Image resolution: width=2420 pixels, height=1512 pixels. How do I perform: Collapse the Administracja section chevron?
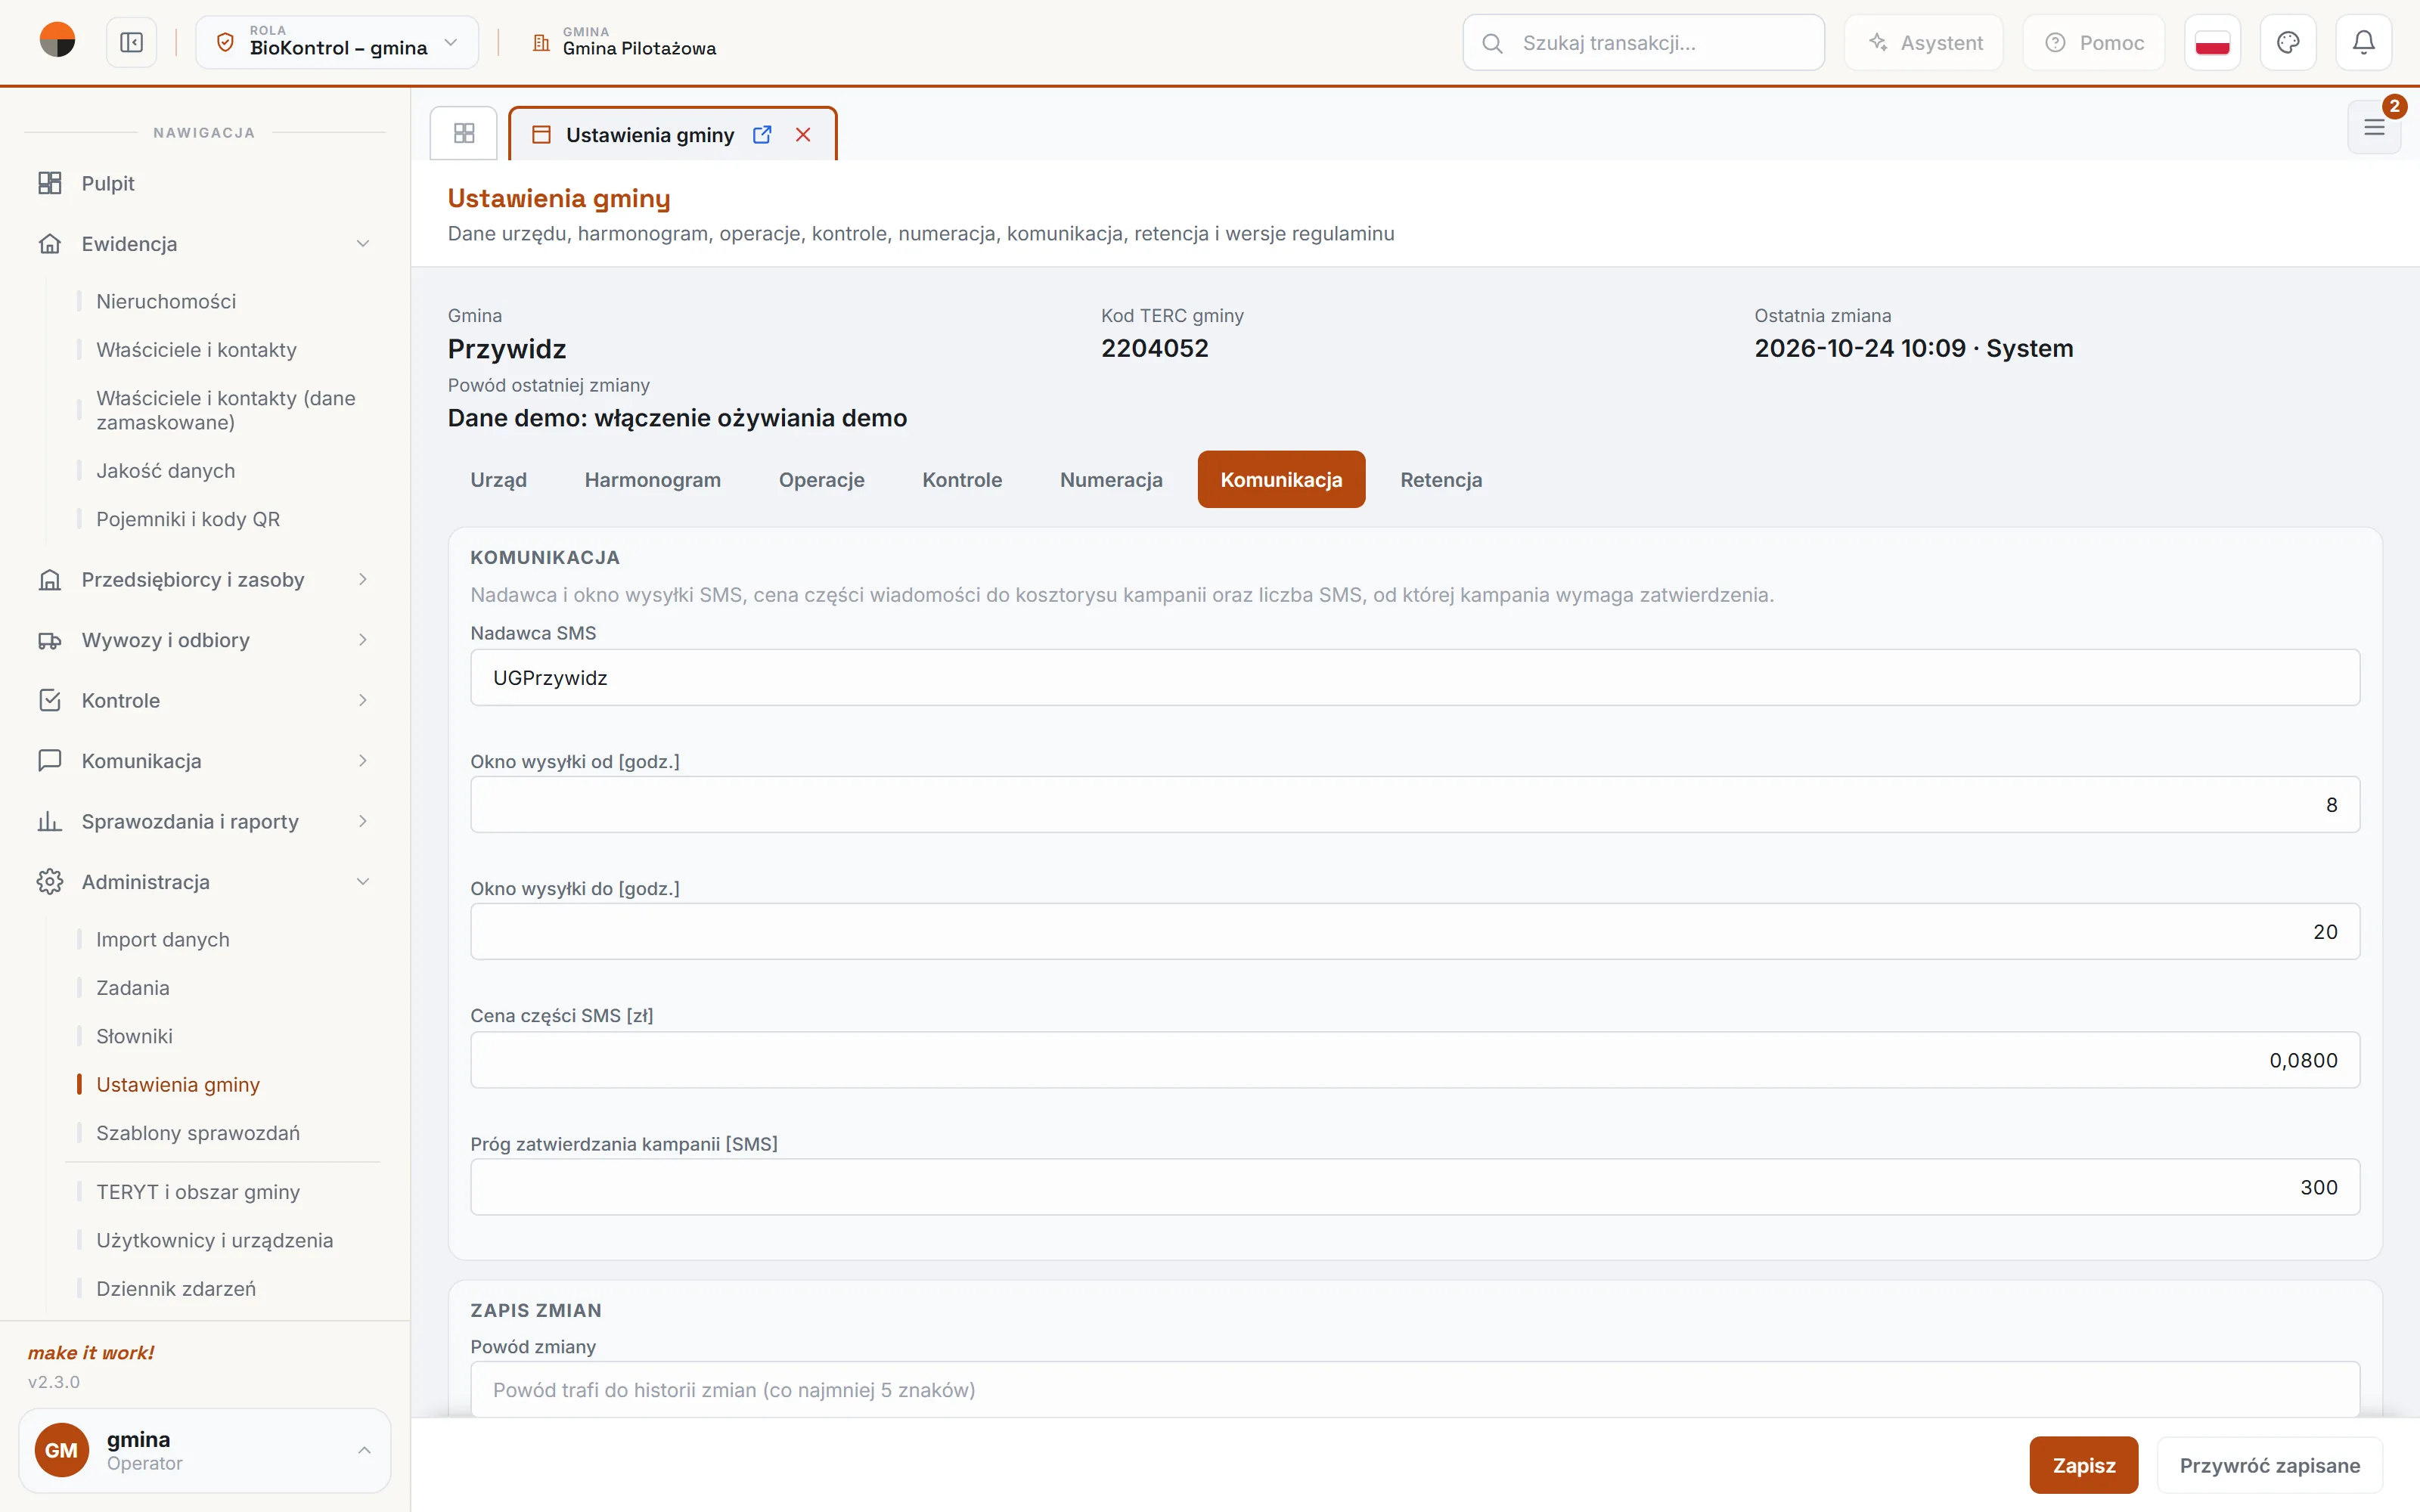[x=363, y=882]
